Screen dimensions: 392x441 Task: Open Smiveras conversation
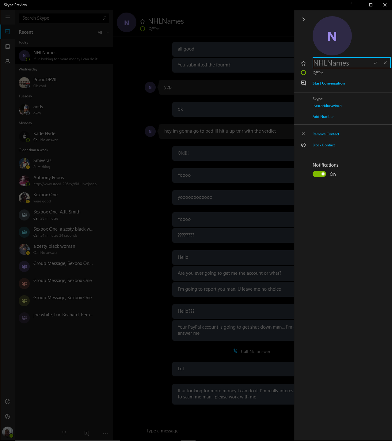[64, 163]
